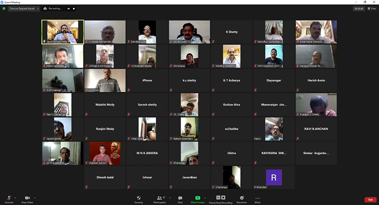
Task: Open the Security options
Action: 139,198
